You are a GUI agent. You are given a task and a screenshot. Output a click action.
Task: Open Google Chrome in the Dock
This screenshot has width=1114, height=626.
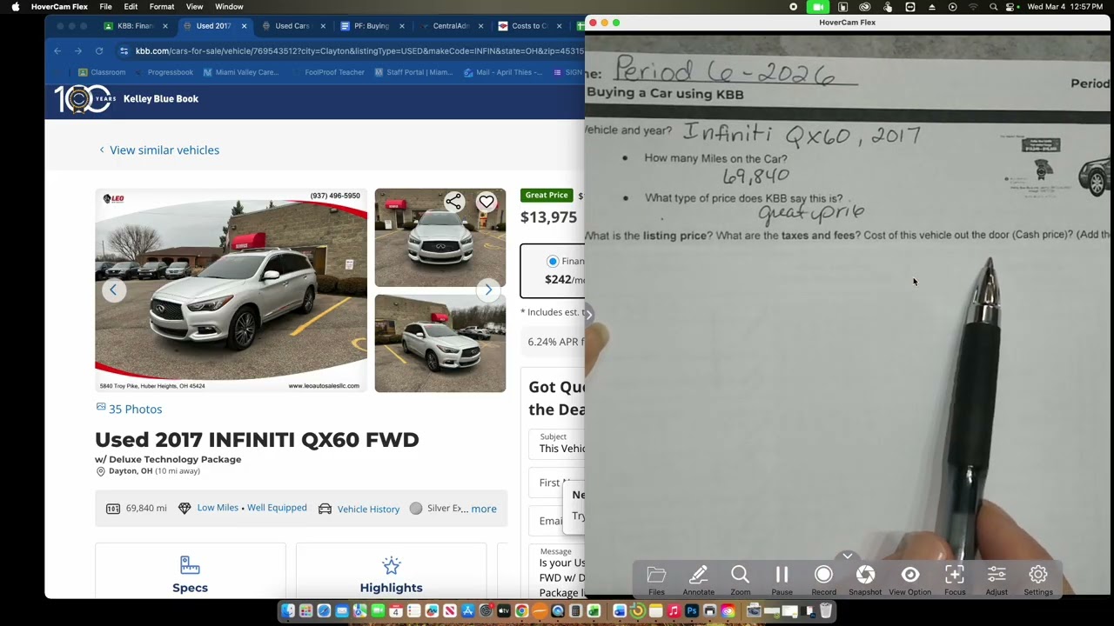pos(521,611)
